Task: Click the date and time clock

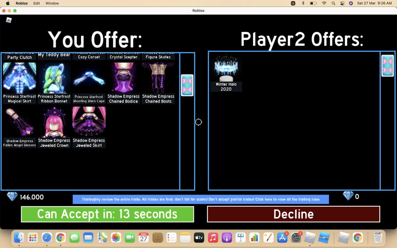Action: coord(375,3)
